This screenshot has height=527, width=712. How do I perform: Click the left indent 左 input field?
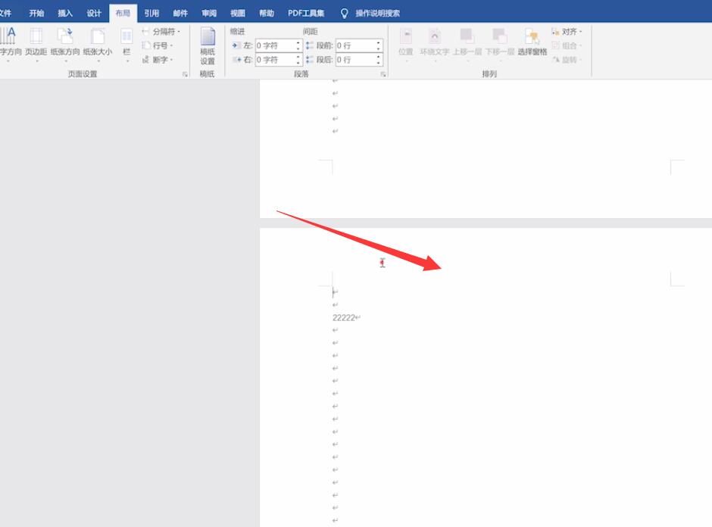click(x=275, y=45)
